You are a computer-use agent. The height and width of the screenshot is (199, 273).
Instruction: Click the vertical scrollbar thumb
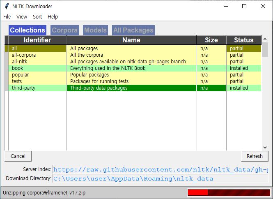pyautogui.click(x=265, y=49)
